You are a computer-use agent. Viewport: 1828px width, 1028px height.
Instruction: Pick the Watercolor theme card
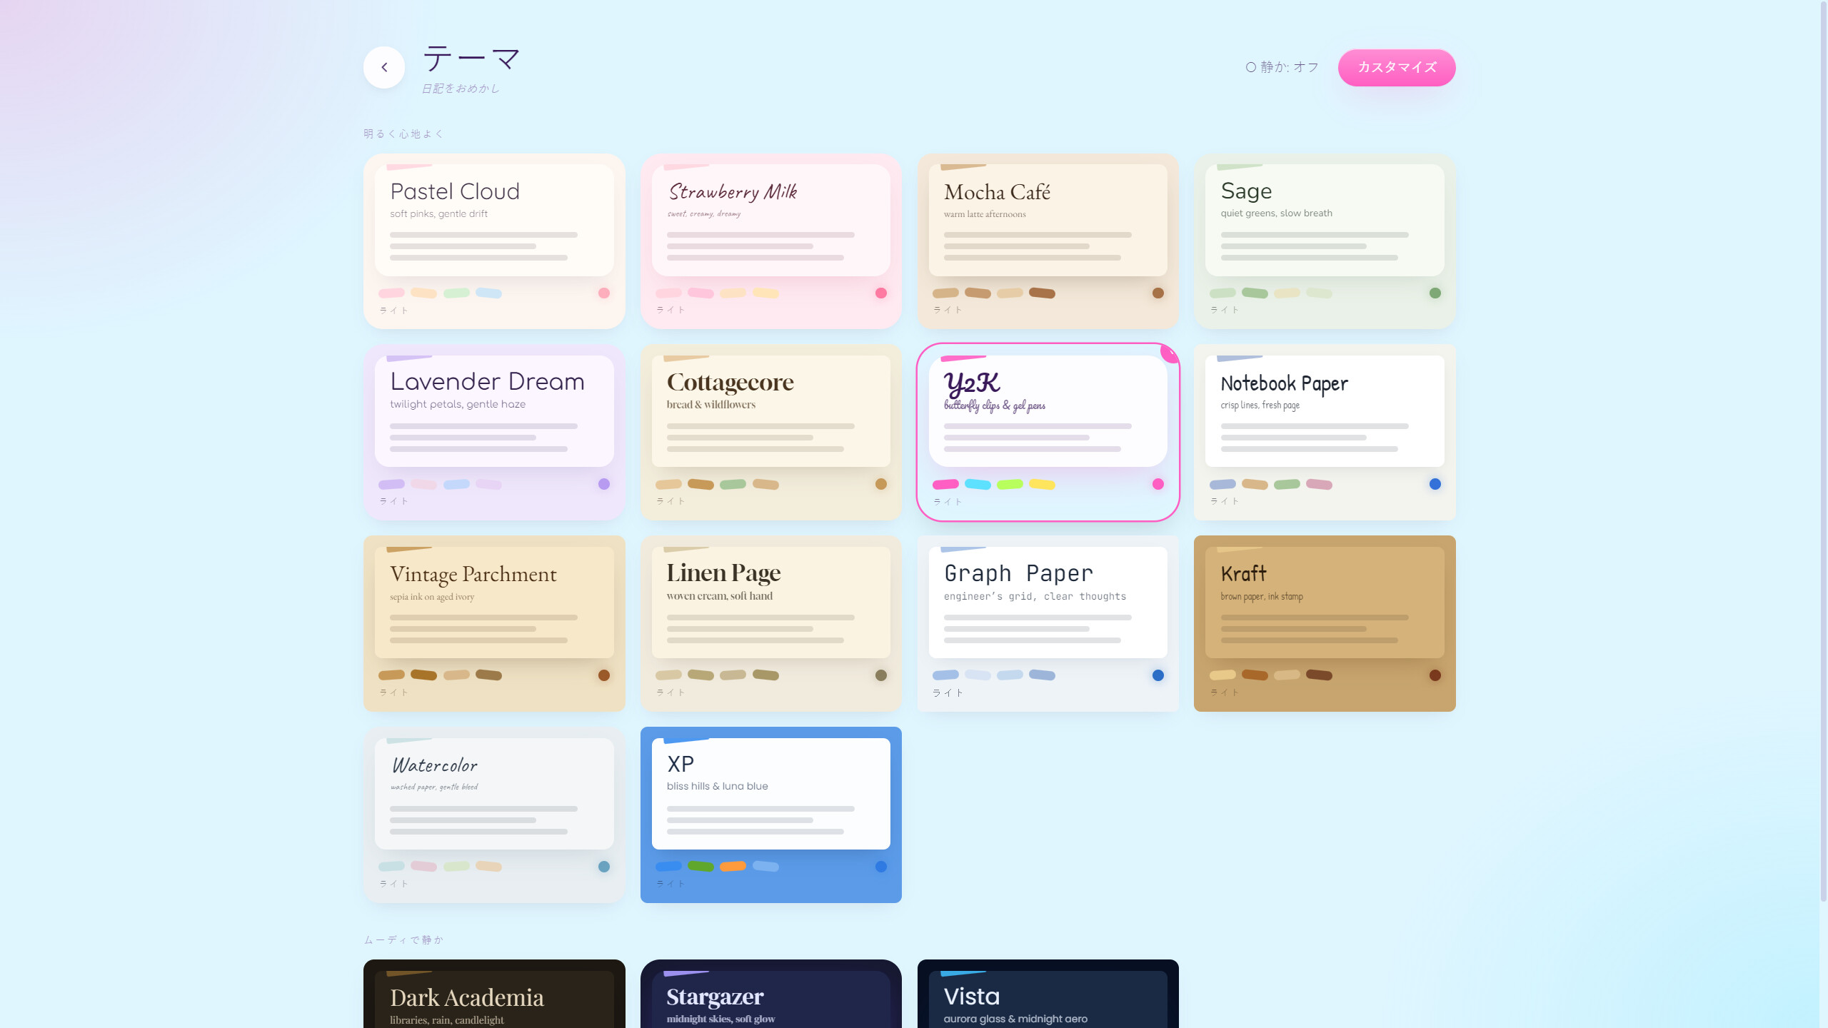point(494,815)
